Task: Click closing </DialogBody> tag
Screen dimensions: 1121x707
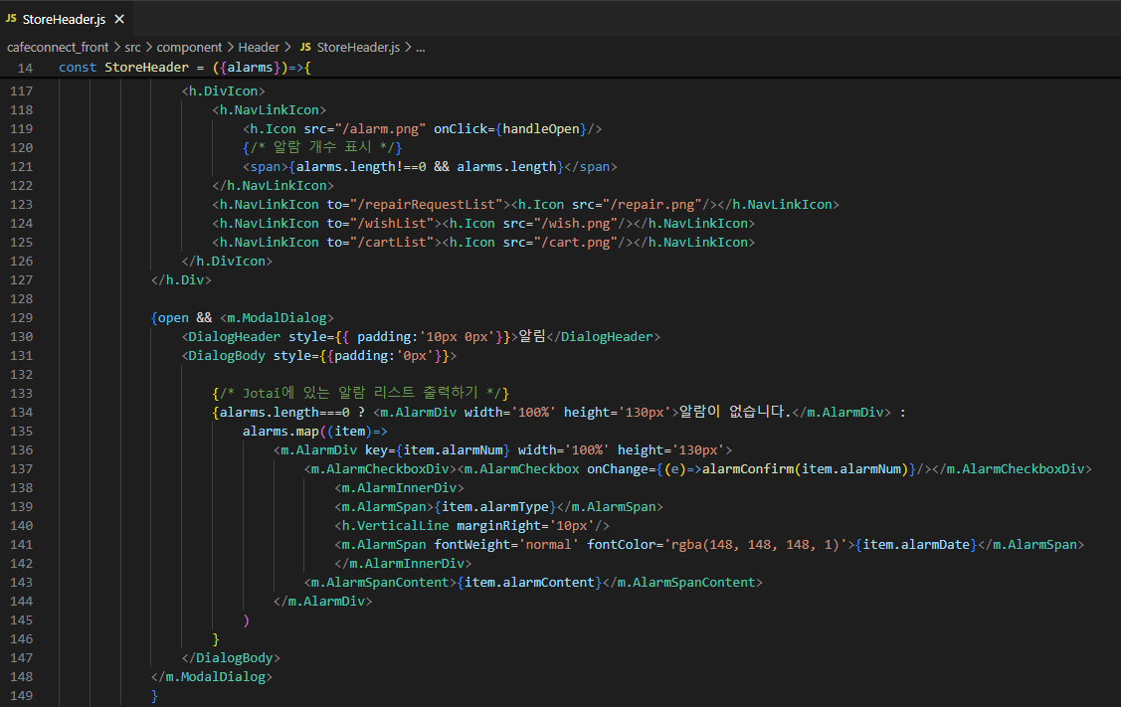Action: click(x=231, y=657)
